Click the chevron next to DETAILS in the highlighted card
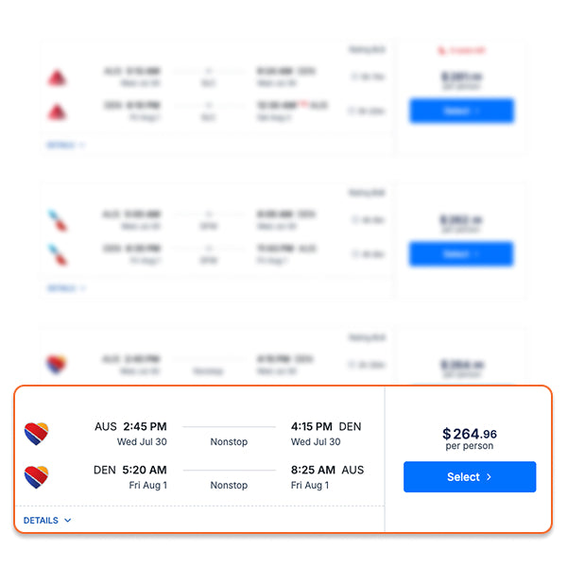Screen dimensions: 567x567 tap(68, 521)
